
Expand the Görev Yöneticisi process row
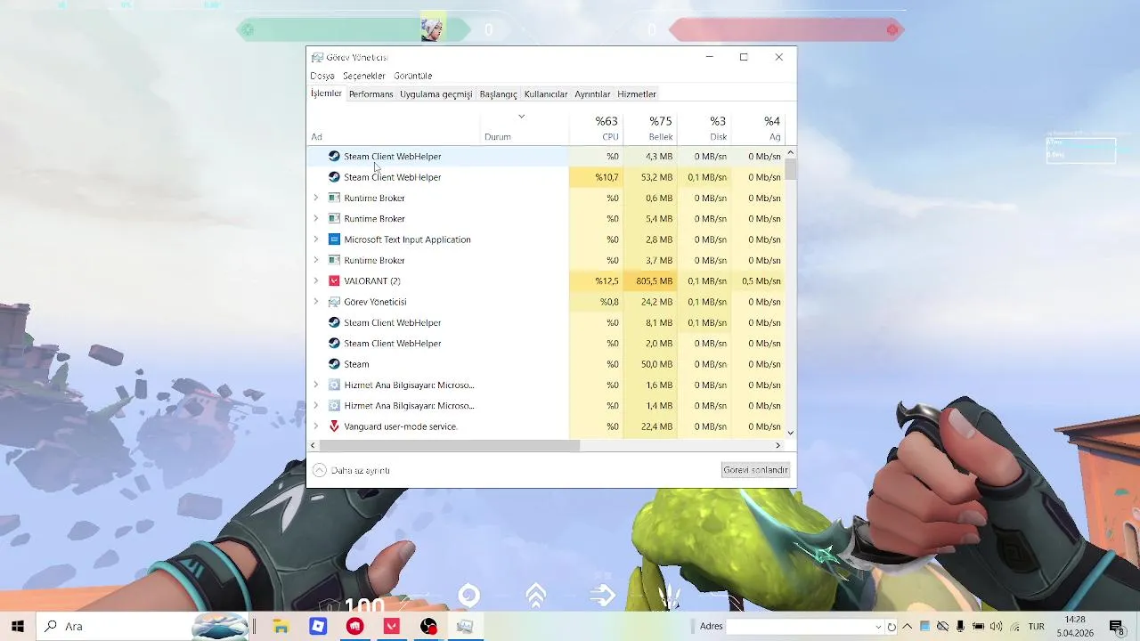pyautogui.click(x=315, y=302)
